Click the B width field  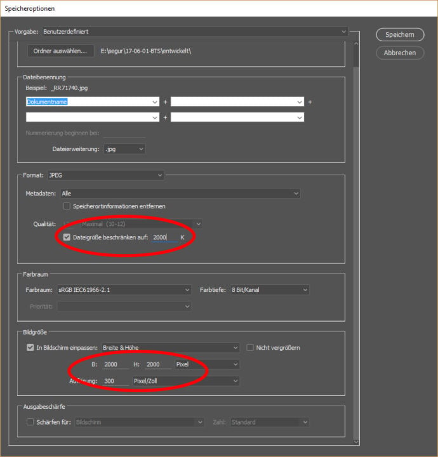116,364
